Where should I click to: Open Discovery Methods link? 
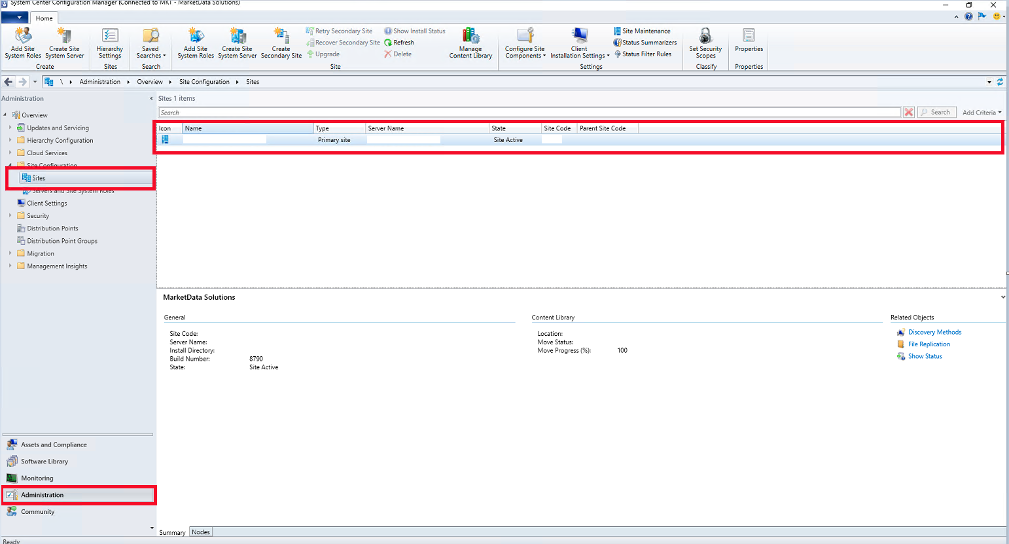934,333
